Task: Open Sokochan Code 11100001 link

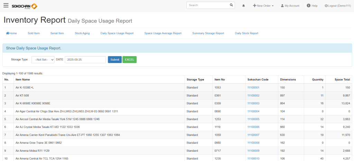Action: pyautogui.click(x=253, y=88)
